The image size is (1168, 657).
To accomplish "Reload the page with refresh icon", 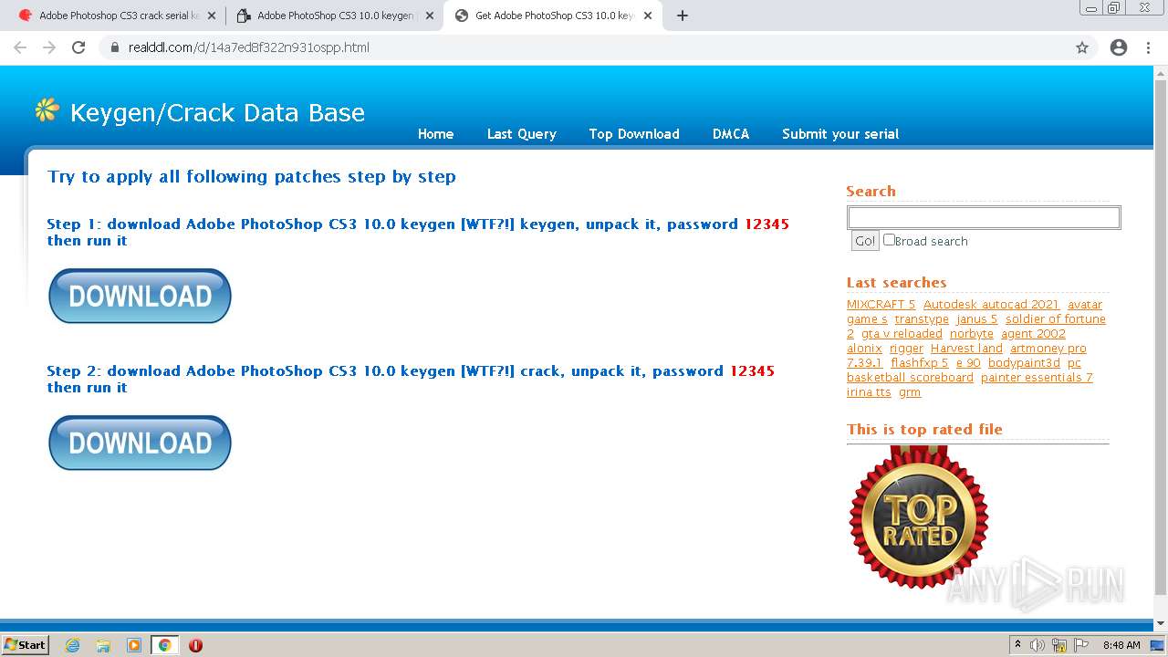I will click(x=78, y=47).
